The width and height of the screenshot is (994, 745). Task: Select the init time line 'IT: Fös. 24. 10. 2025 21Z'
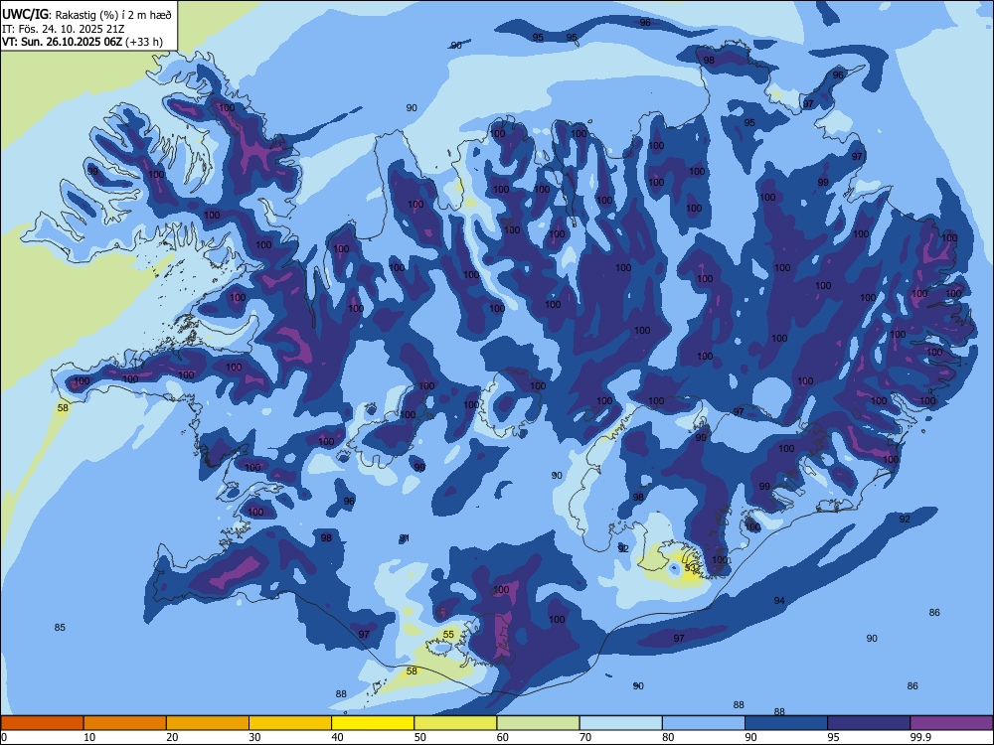click(64, 29)
